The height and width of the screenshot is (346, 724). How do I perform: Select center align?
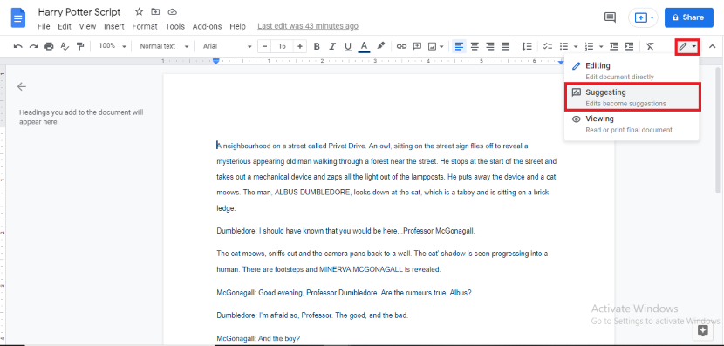pos(475,46)
